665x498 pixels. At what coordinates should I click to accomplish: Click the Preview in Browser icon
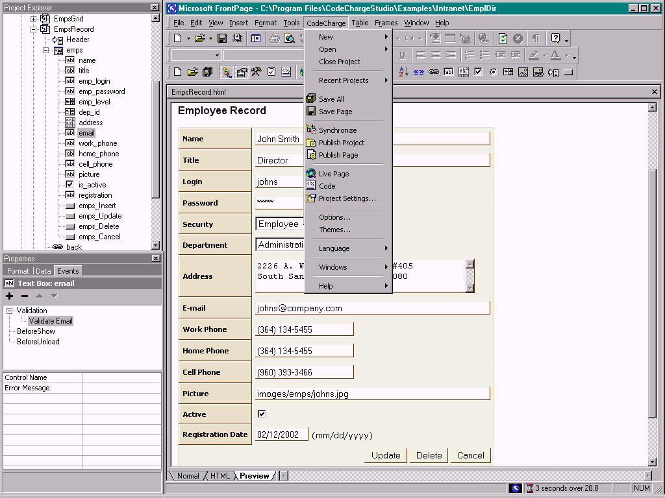tap(290, 38)
